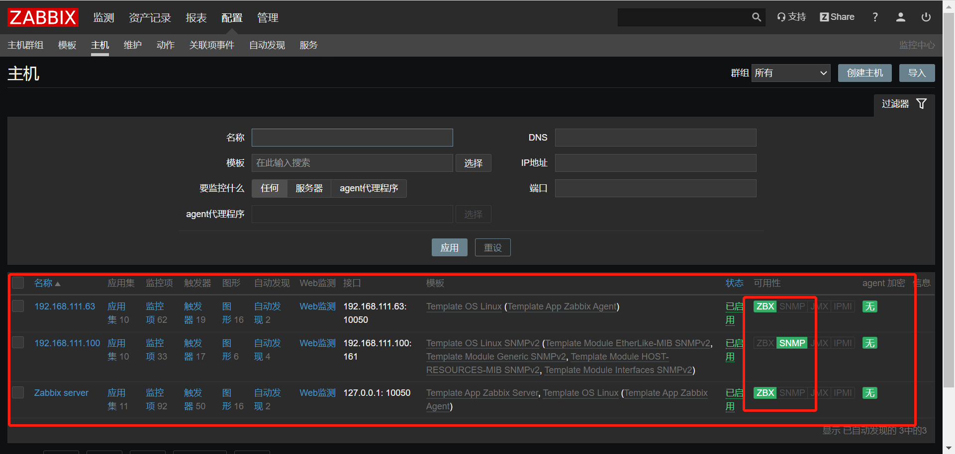Click the 创建主机 button
Image resolution: width=955 pixels, height=454 pixels.
[865, 73]
